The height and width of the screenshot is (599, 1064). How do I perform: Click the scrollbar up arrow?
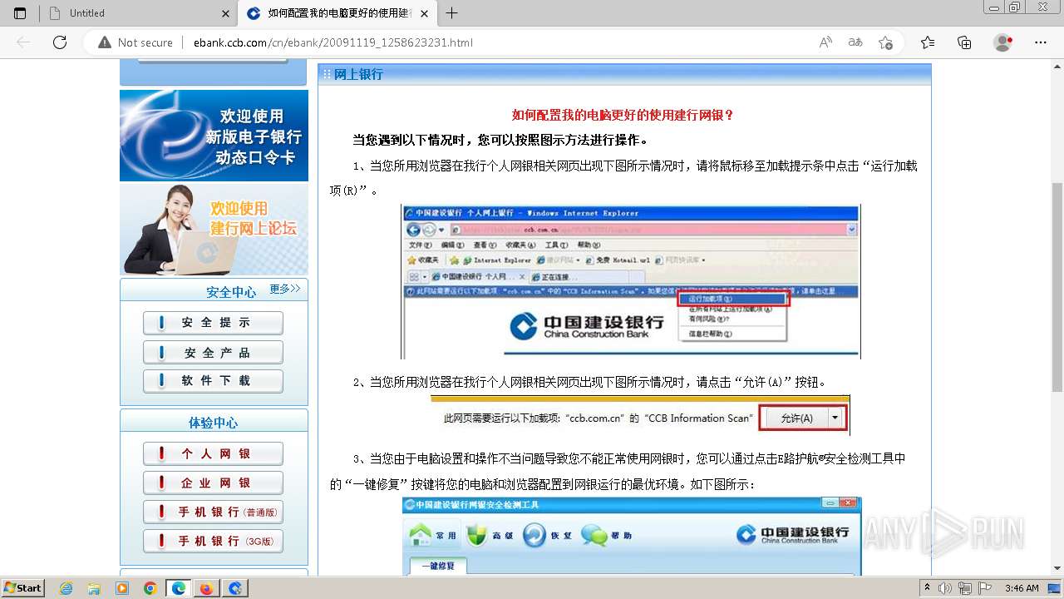[x=1057, y=66]
